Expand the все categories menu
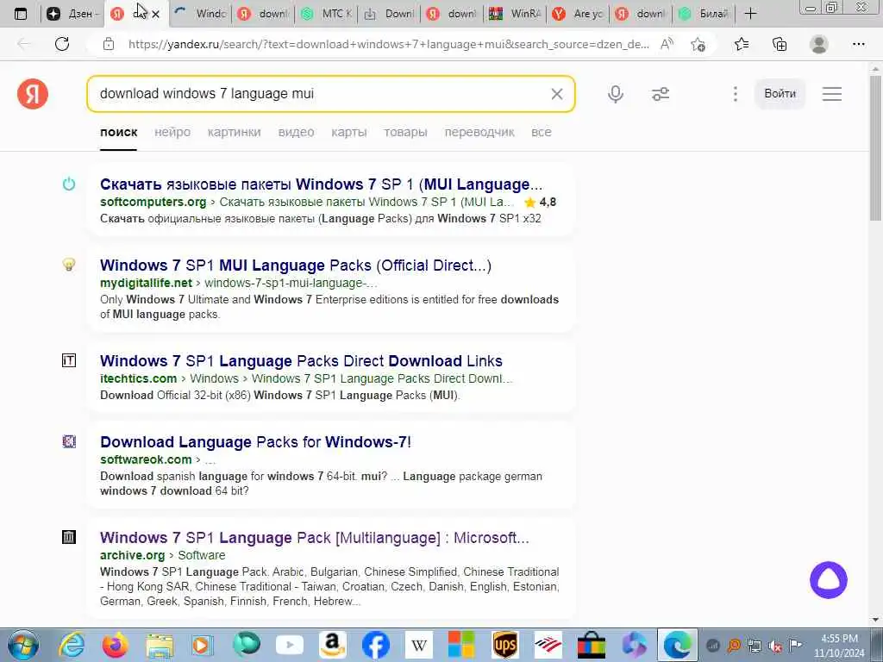This screenshot has height=662, width=883. click(542, 132)
